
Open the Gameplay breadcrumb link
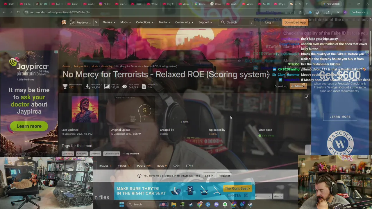click(107, 66)
